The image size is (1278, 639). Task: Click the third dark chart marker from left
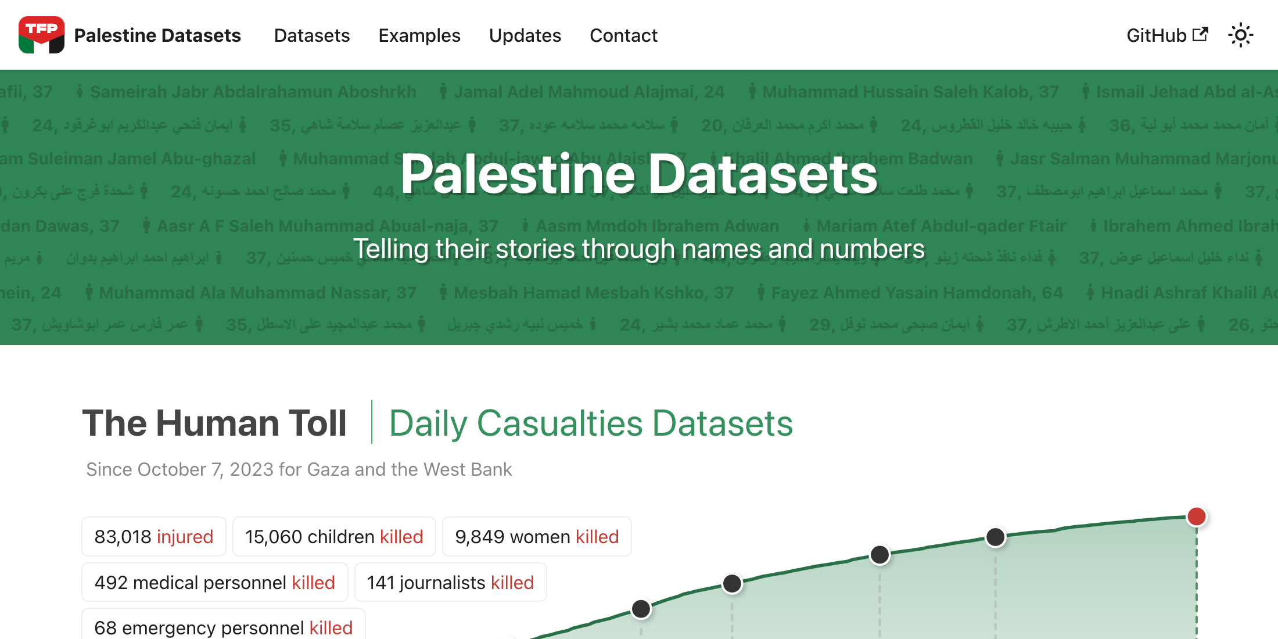879,555
